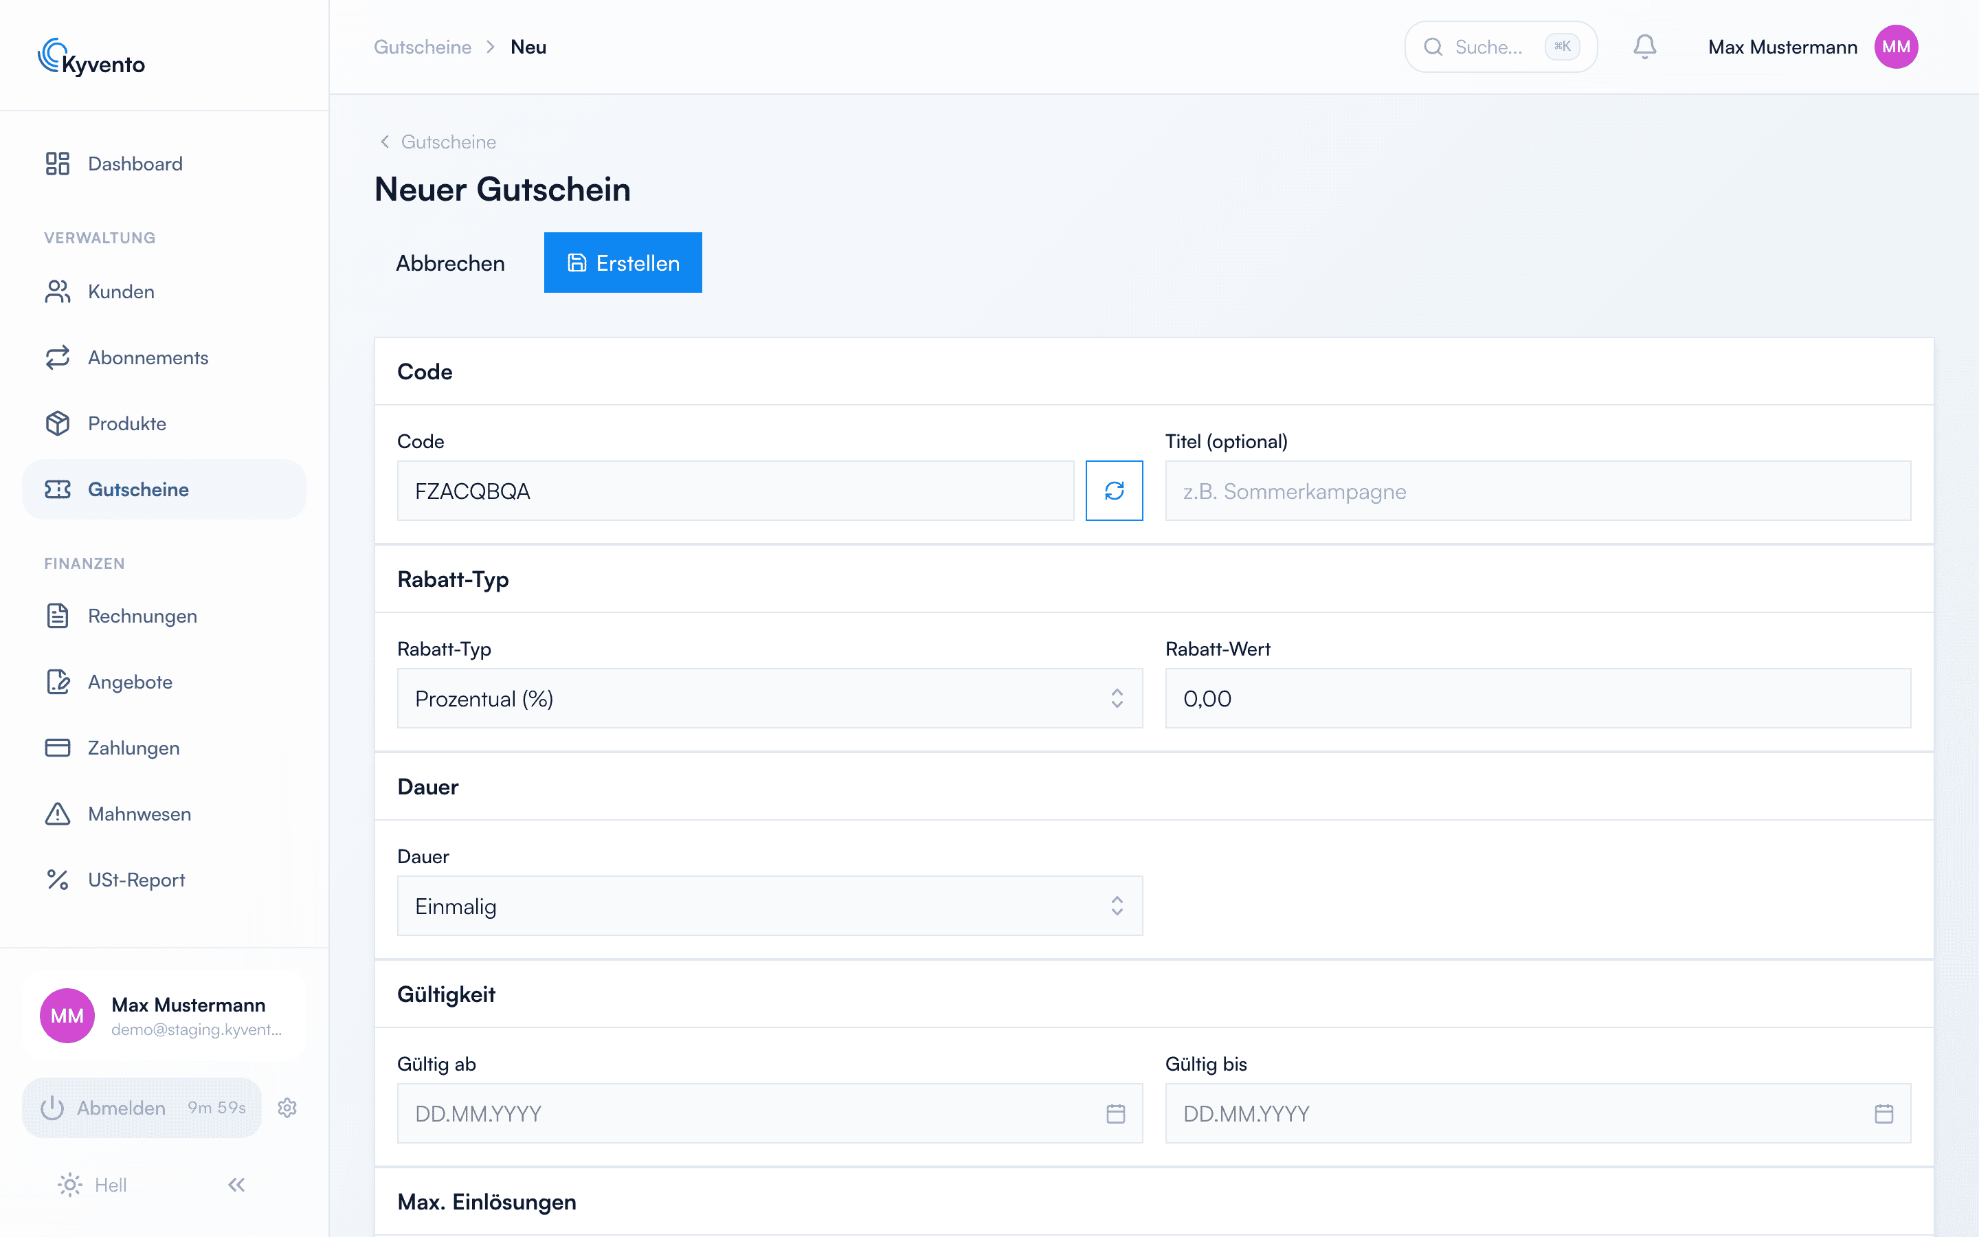Click the Zahlungen credit card icon
Screen dimensions: 1979x1237
point(57,748)
